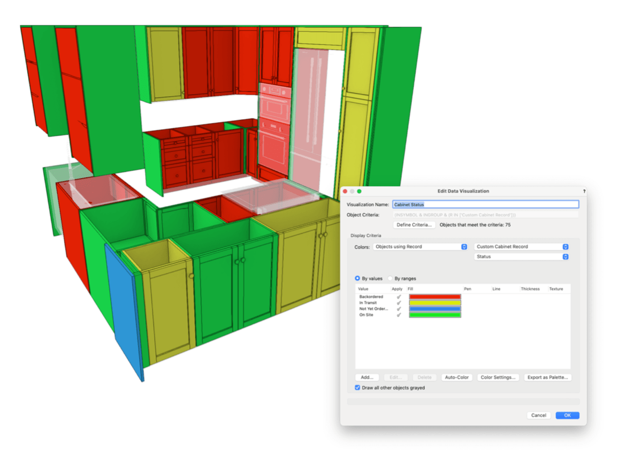
Task: Confirm the dialog with OK
Action: tap(567, 416)
